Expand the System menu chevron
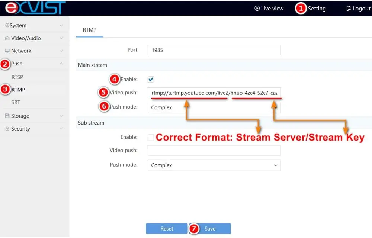 [x=61, y=26]
